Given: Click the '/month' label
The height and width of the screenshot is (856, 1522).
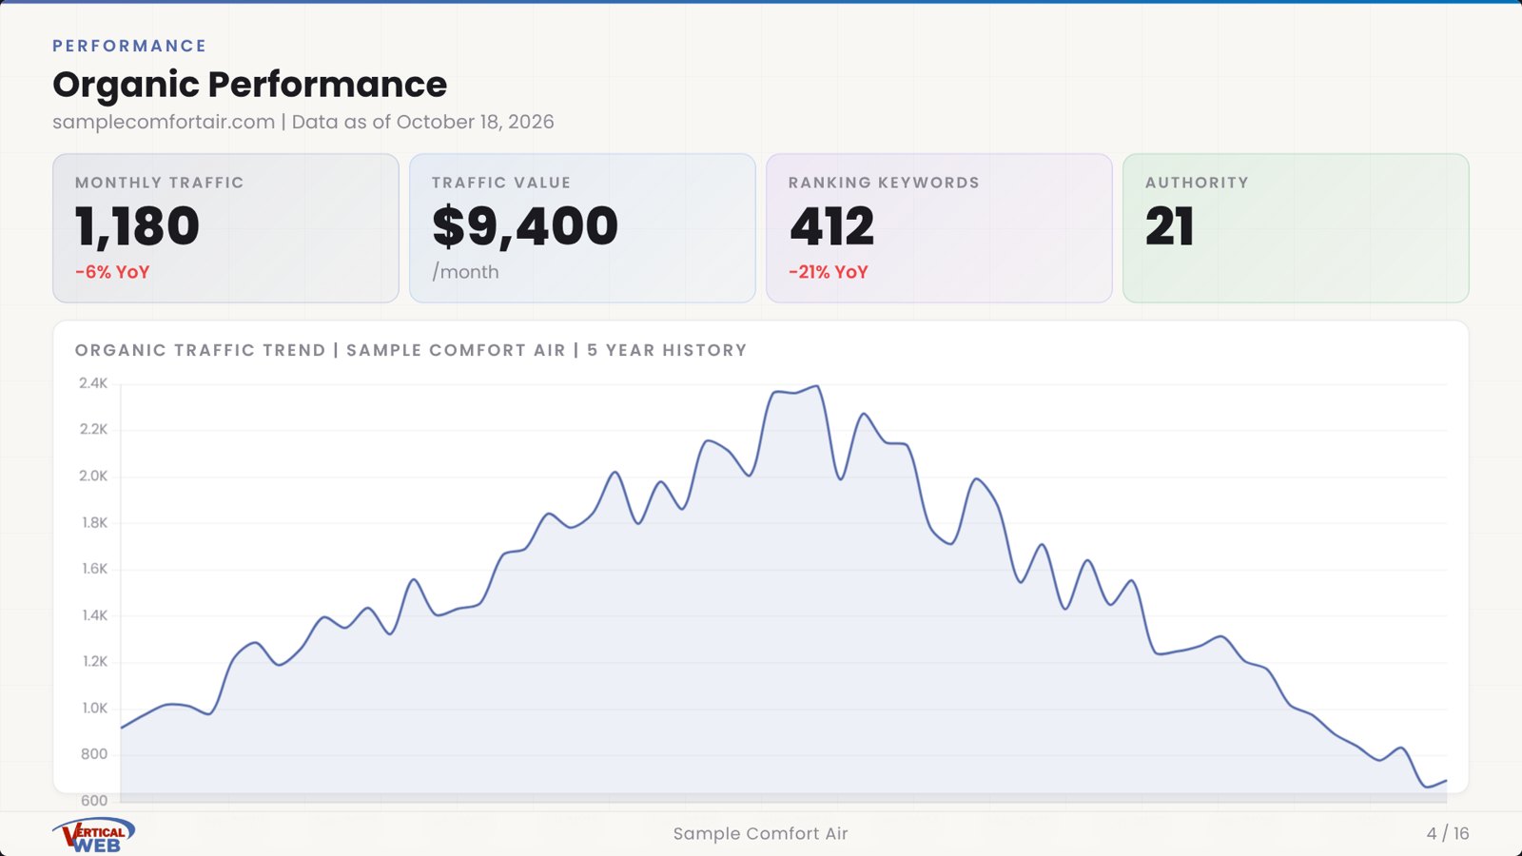Looking at the screenshot, I should tap(465, 272).
